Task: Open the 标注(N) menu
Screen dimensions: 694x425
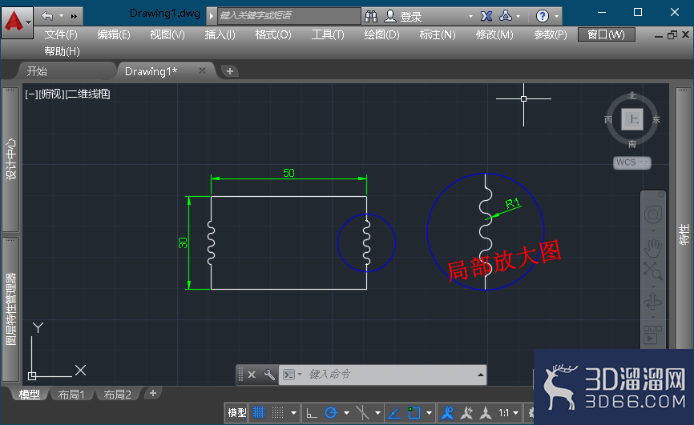Action: click(x=438, y=34)
